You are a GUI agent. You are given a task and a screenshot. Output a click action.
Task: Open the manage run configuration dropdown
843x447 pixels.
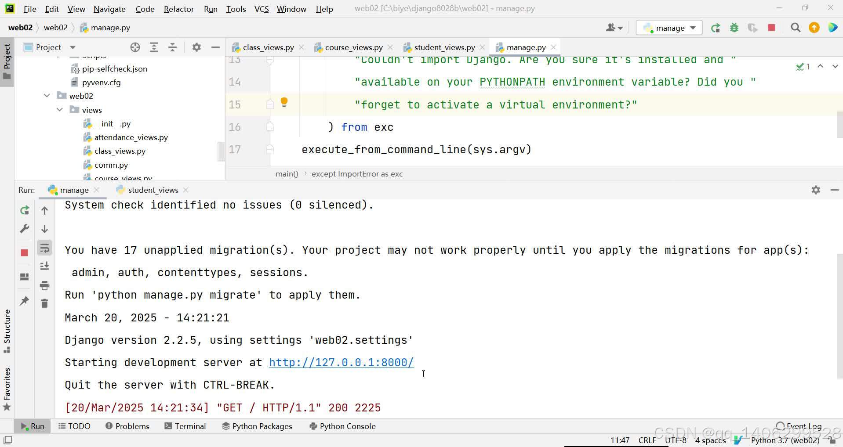669,28
